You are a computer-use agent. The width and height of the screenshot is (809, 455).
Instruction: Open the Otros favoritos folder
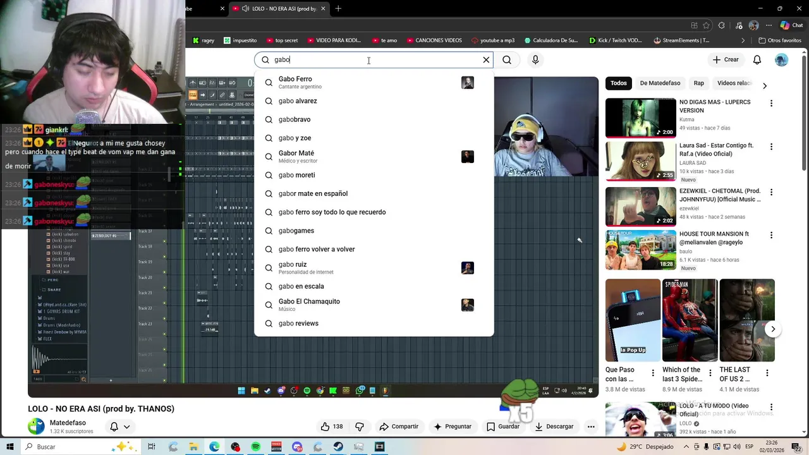tap(779, 40)
